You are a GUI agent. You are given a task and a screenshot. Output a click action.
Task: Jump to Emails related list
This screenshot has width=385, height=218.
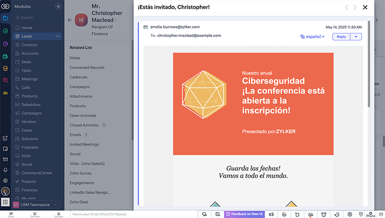click(x=76, y=134)
